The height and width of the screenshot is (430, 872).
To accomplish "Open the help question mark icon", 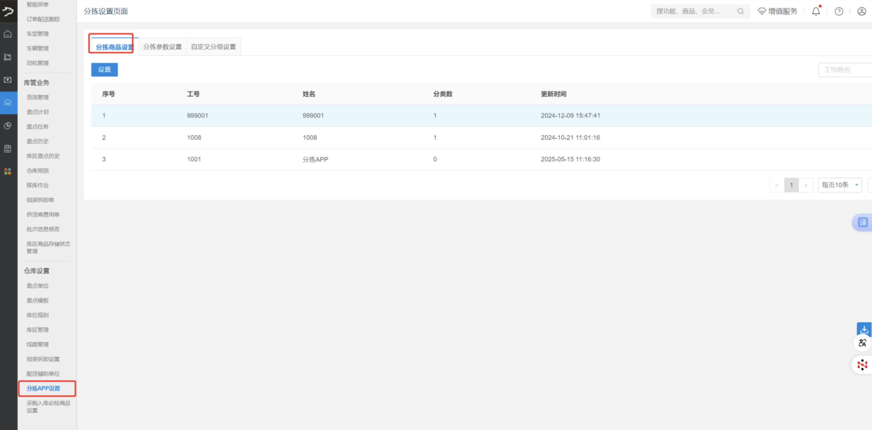I will coord(839,12).
